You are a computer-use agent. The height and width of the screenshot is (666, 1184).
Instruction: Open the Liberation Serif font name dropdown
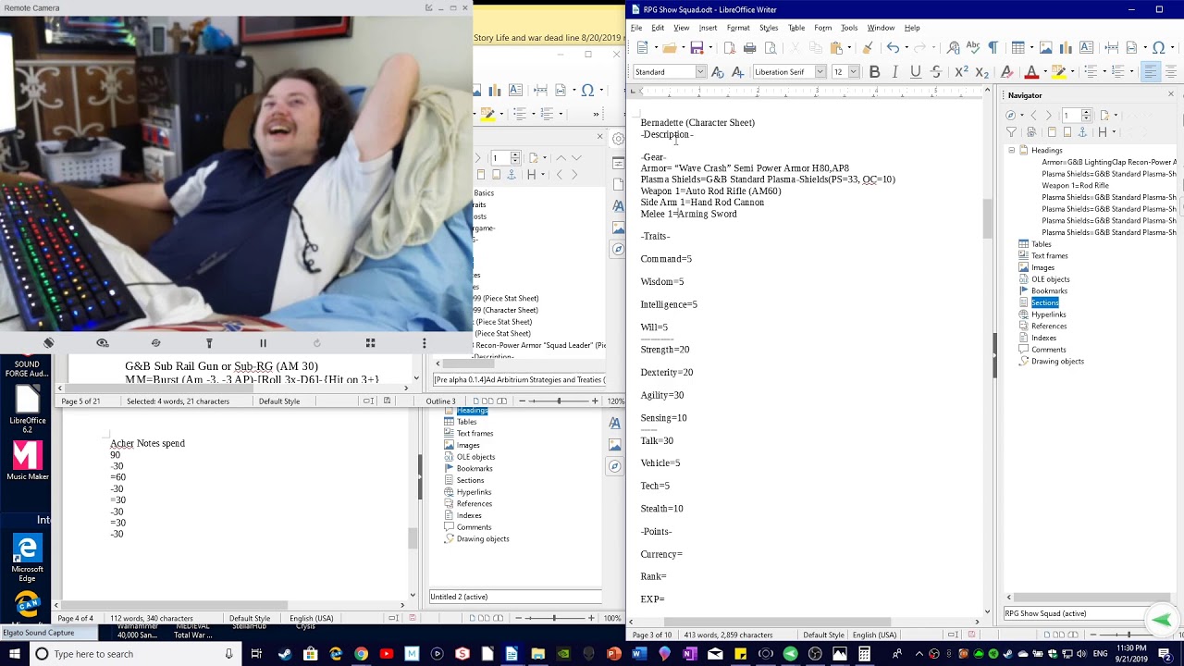820,72
